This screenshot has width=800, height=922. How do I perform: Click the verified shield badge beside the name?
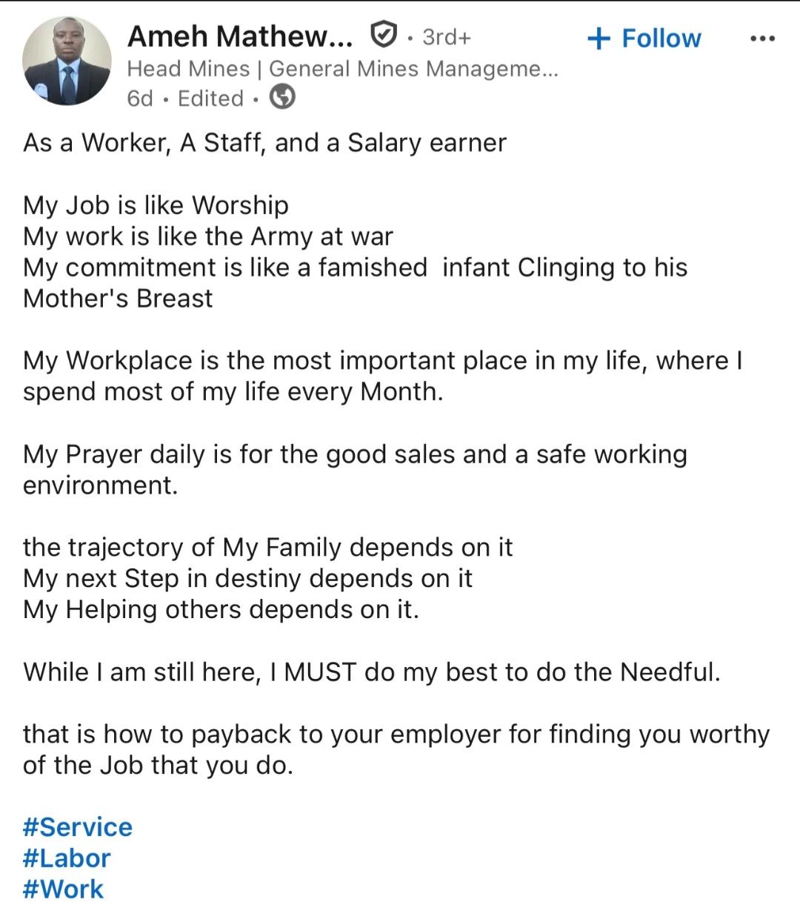383,35
